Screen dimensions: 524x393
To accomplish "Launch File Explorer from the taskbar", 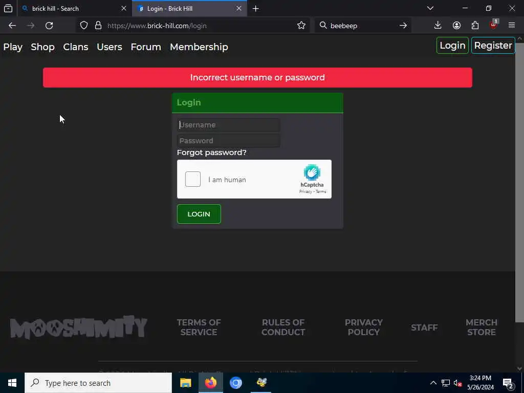I will click(185, 383).
